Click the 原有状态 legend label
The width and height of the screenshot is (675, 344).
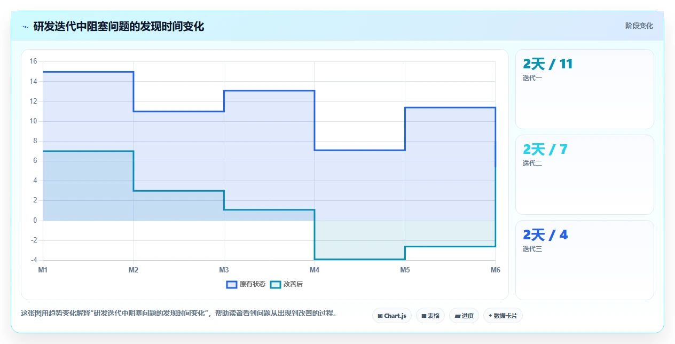[x=253, y=284]
